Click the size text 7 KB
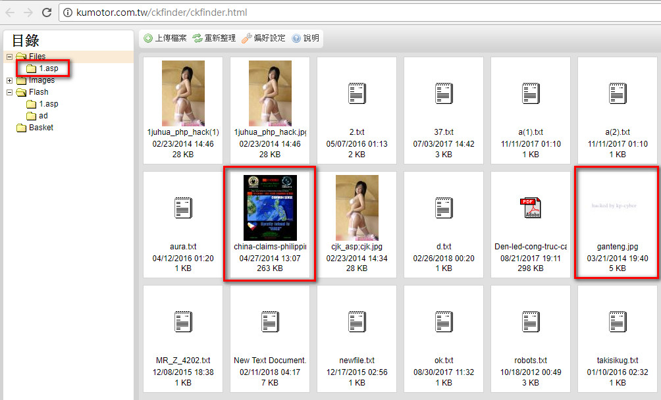The width and height of the screenshot is (661, 400). [x=270, y=383]
